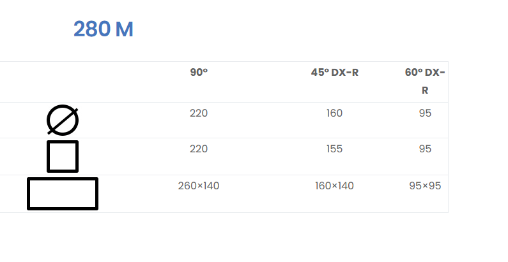Click the 155 value for square at 45°
The height and width of the screenshot is (262, 508).
334,149
